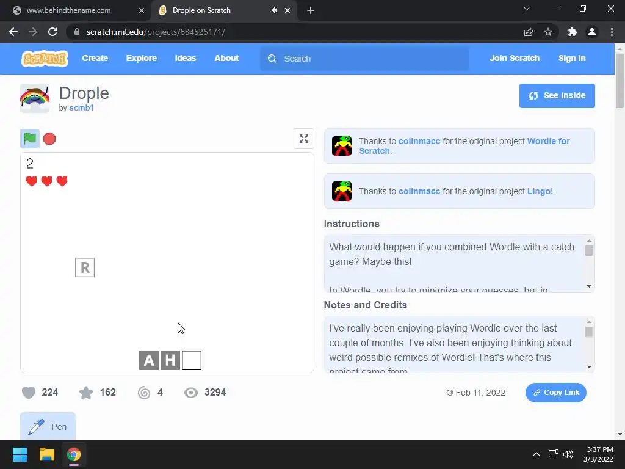Go to the Ideas page

[x=186, y=58]
